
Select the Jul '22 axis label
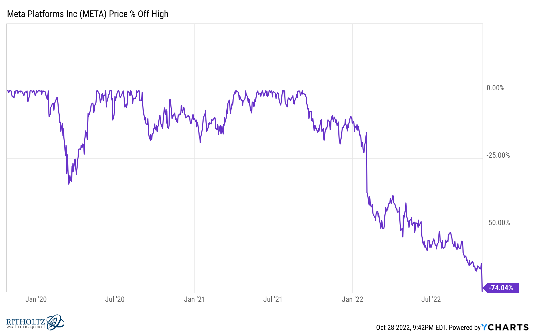pyautogui.click(x=431, y=299)
